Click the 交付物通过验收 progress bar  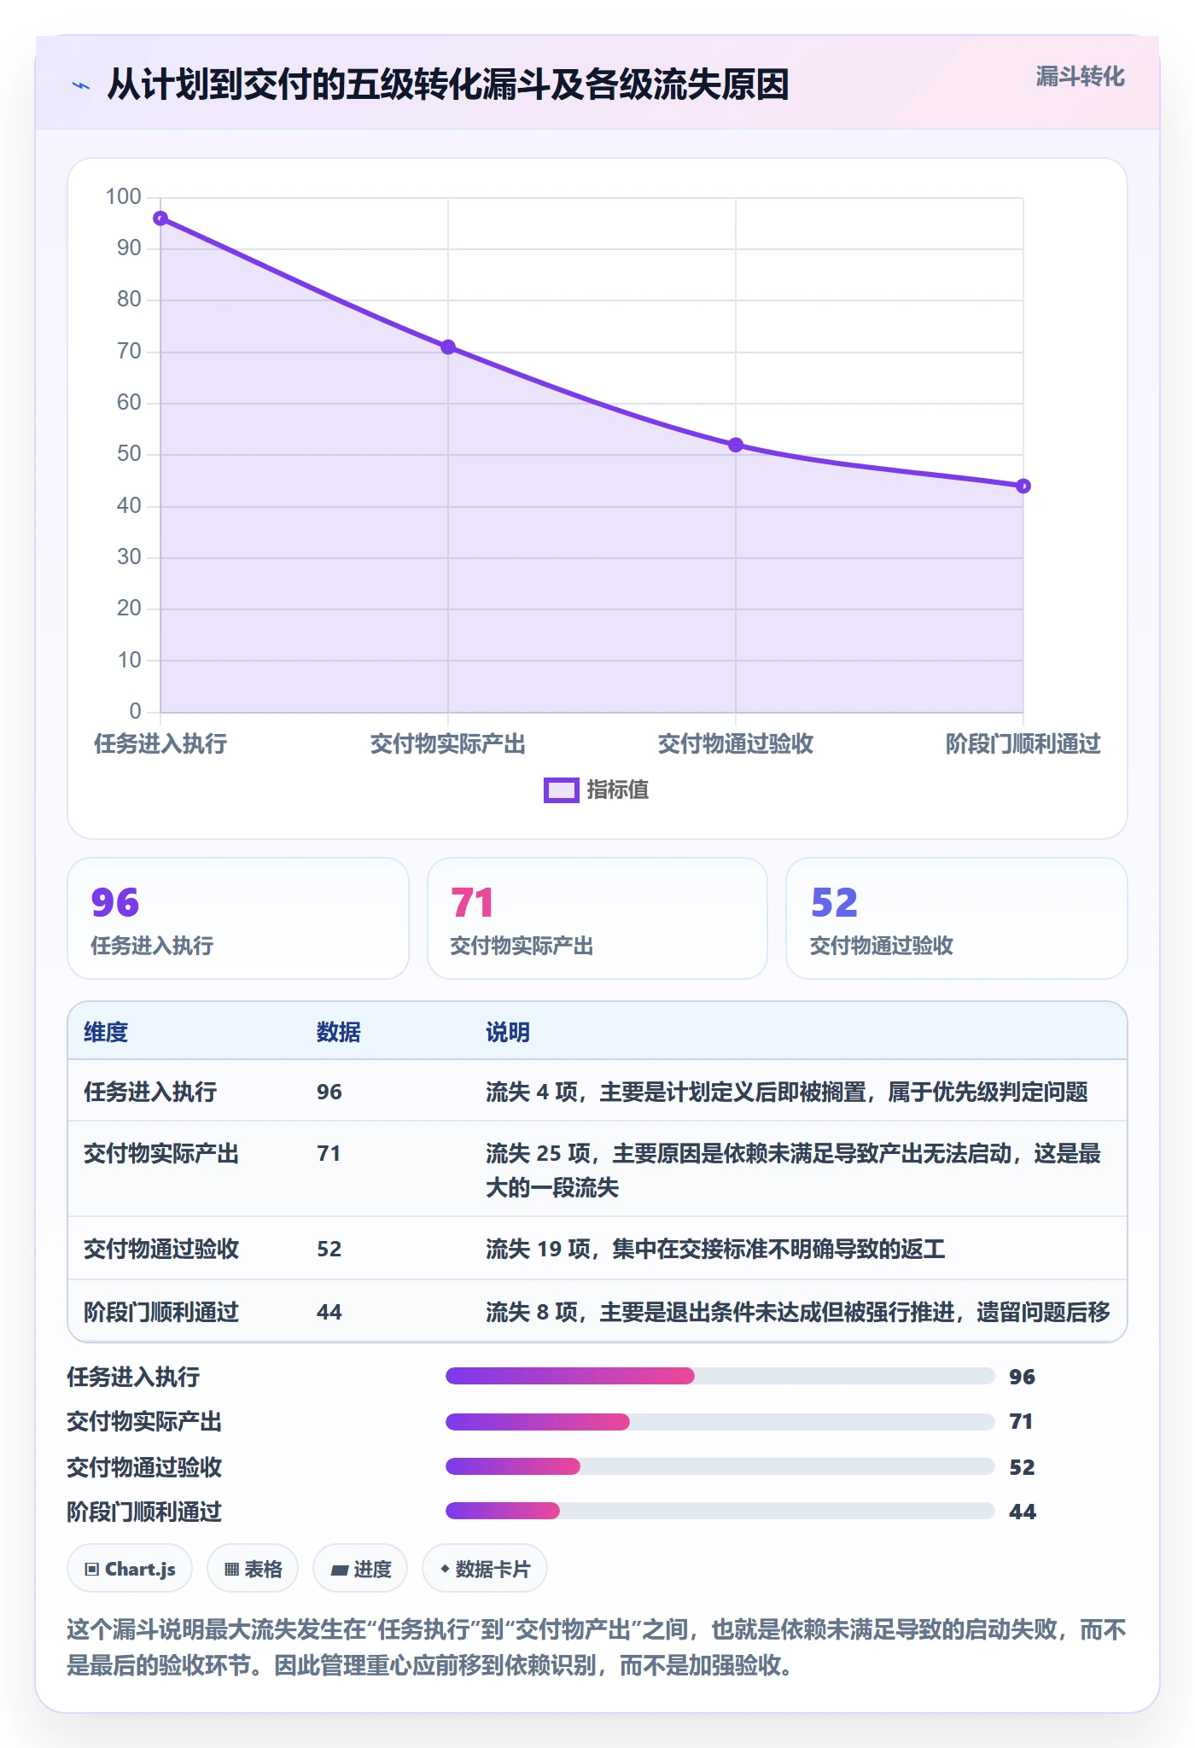tap(720, 1466)
